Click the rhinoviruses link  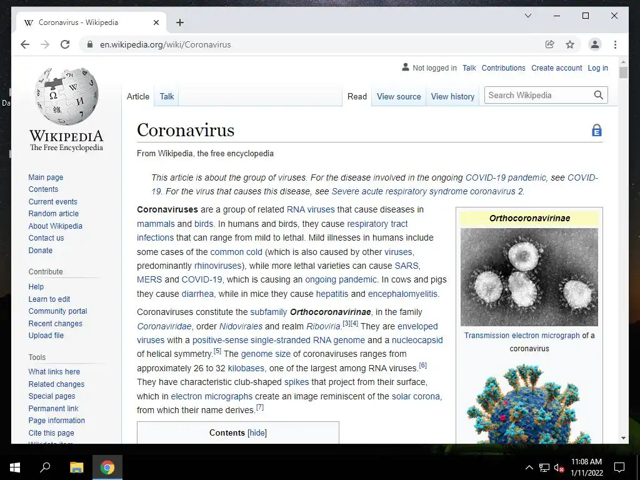click(218, 266)
